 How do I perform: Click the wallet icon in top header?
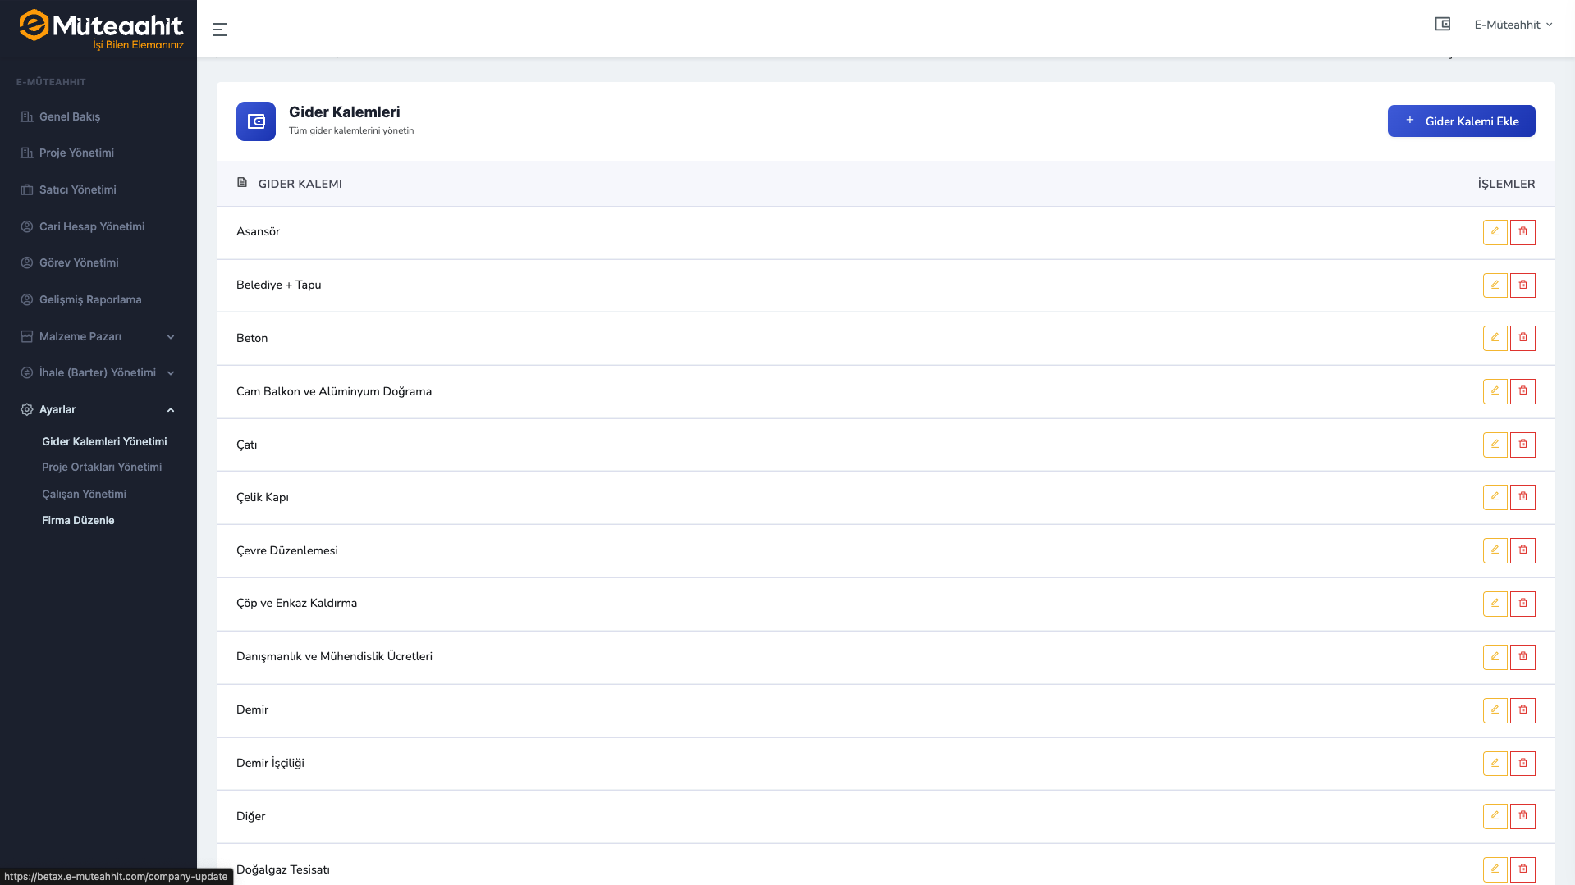coord(1442,25)
